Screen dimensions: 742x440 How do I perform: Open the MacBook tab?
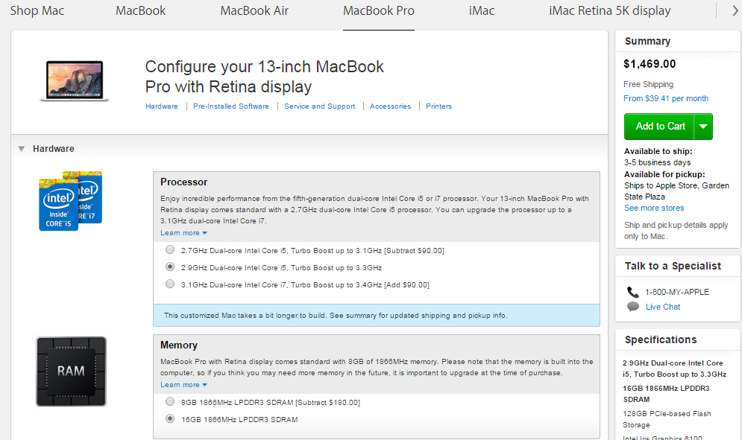point(140,10)
